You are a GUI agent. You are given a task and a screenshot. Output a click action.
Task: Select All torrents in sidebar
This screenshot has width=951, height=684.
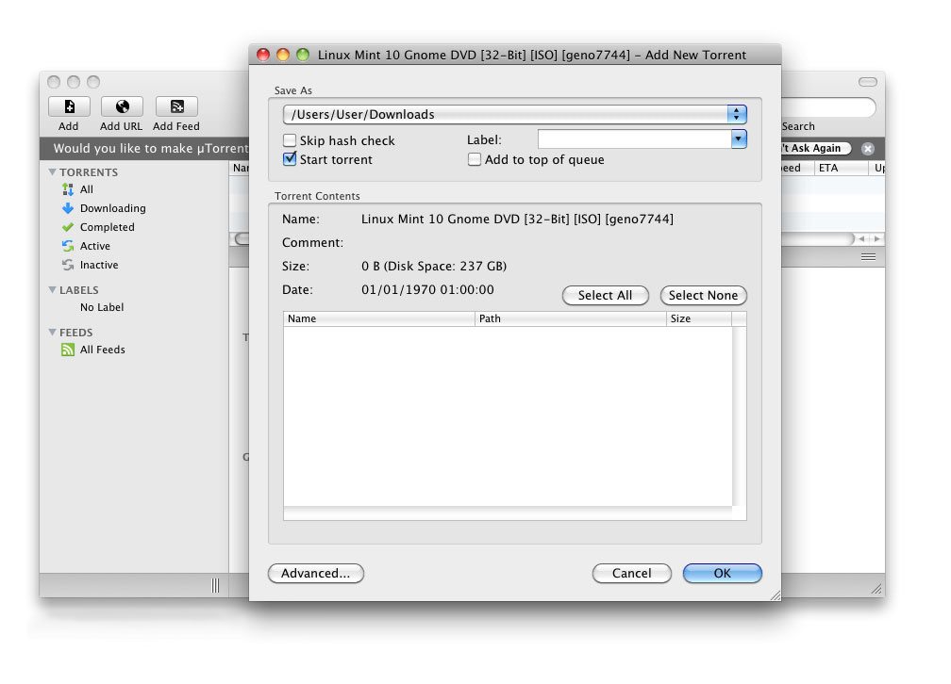(86, 189)
